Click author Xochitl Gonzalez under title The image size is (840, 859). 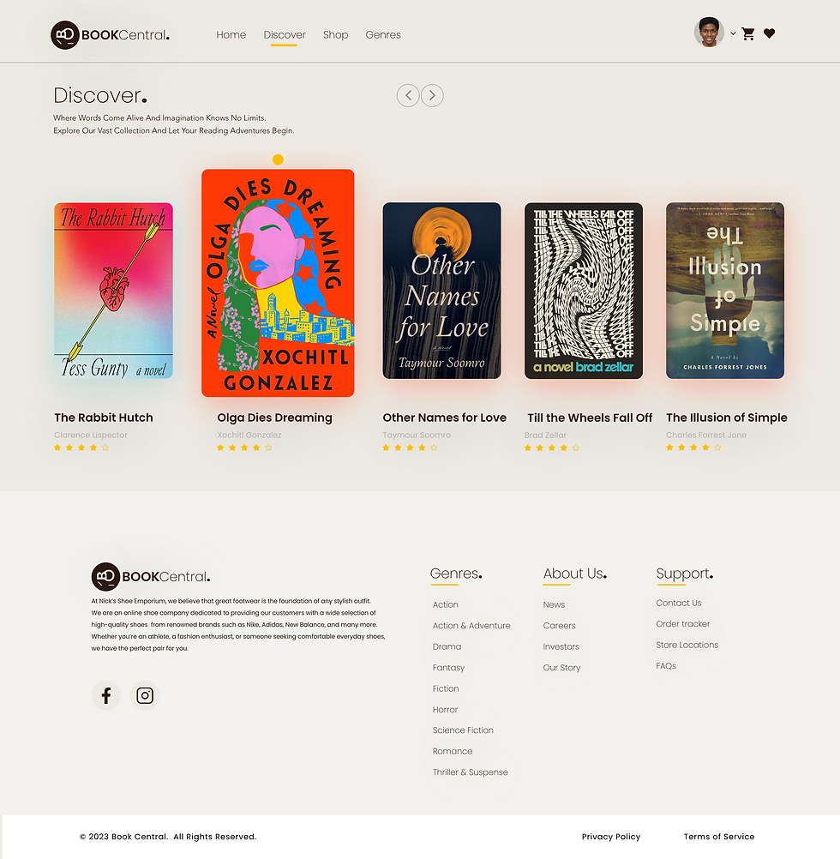tap(249, 435)
